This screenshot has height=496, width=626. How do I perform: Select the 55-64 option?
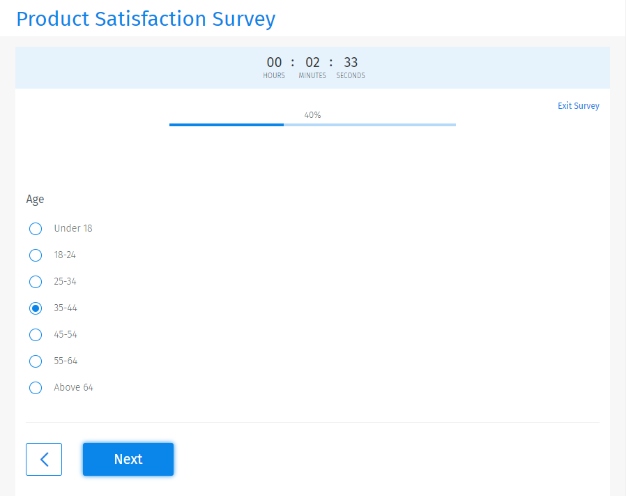tap(36, 361)
